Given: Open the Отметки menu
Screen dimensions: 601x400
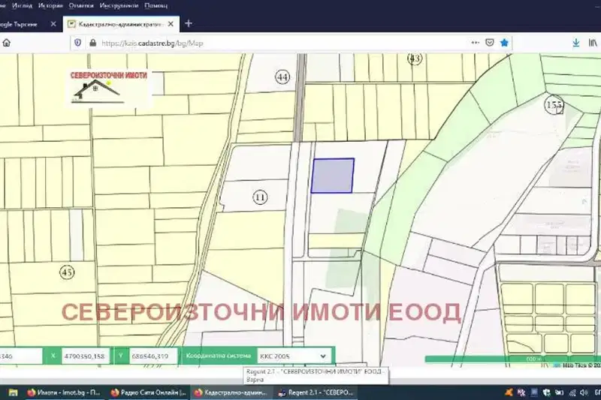Looking at the screenshot, I should tap(81, 5).
